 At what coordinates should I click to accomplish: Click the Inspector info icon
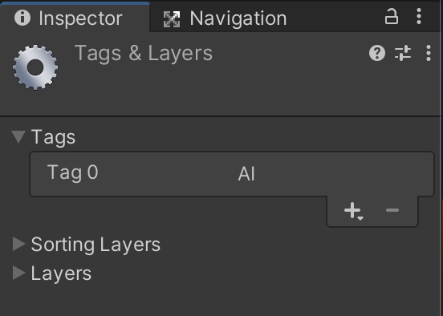22,18
